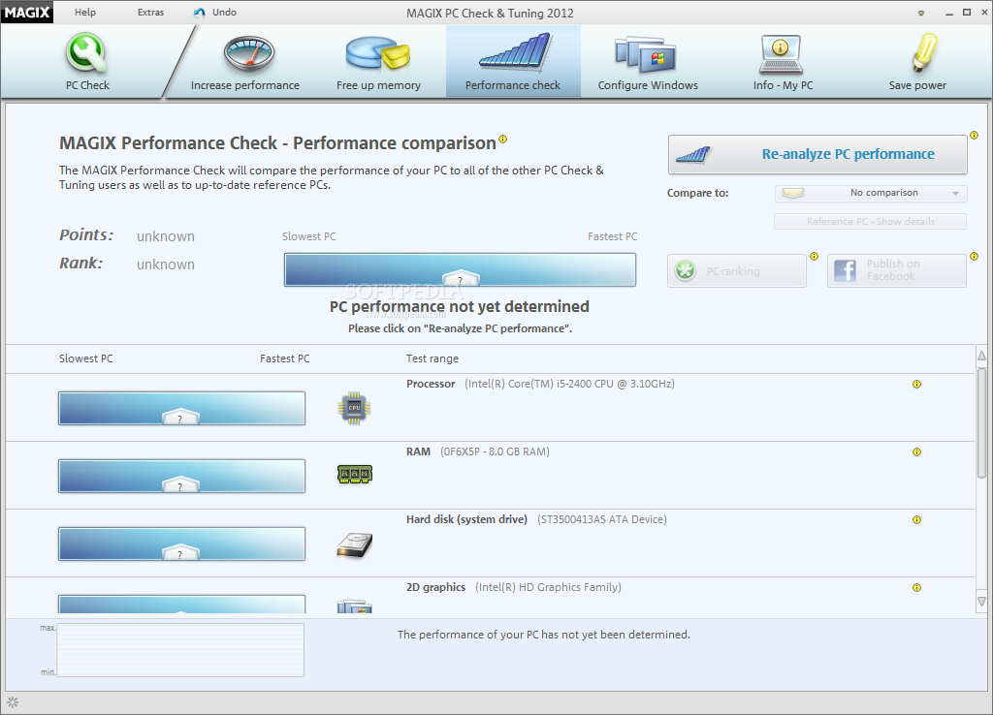
Task: Click the scroll down arrow in test list
Action: [x=981, y=601]
